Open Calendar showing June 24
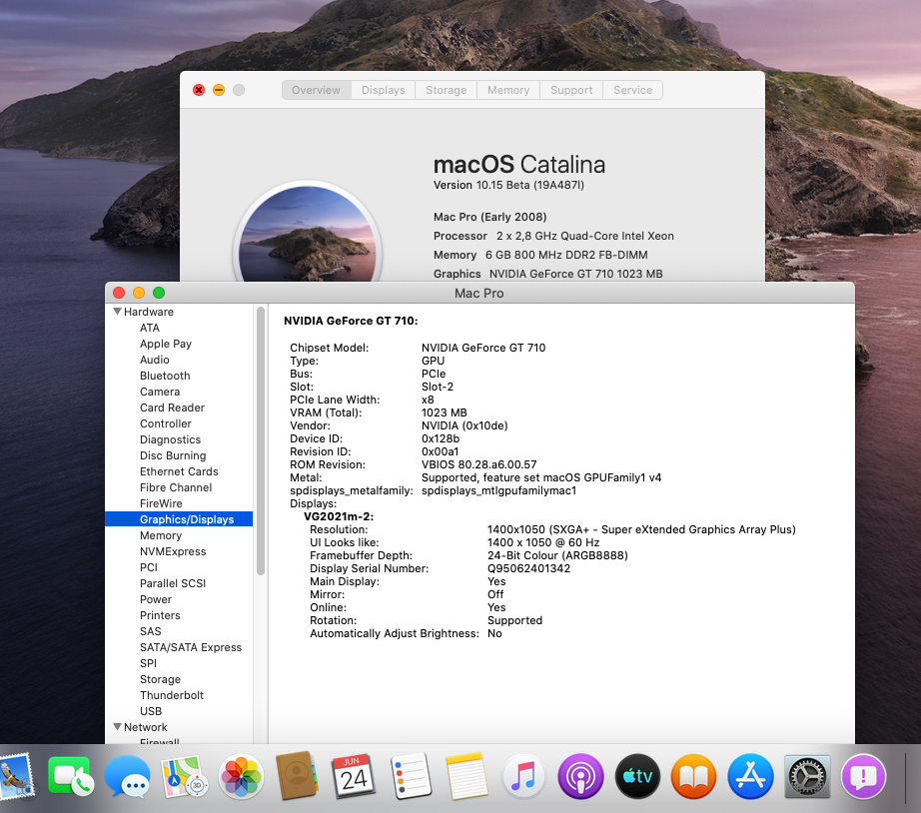This screenshot has width=921, height=813. (x=354, y=777)
